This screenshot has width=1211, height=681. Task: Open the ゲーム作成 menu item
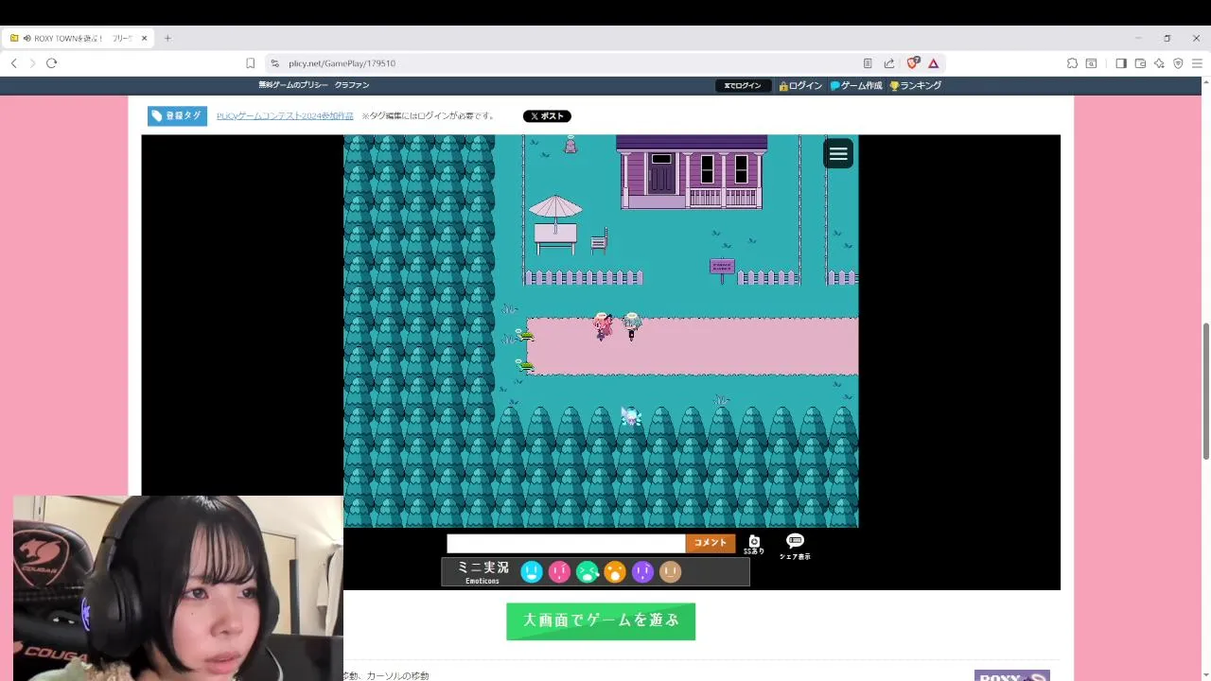[x=856, y=85]
